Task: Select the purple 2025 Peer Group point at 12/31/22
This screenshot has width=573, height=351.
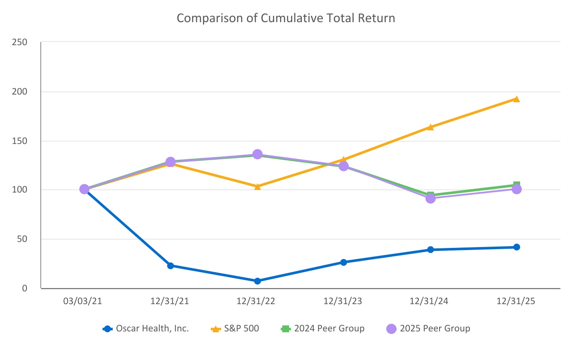Action: [258, 154]
